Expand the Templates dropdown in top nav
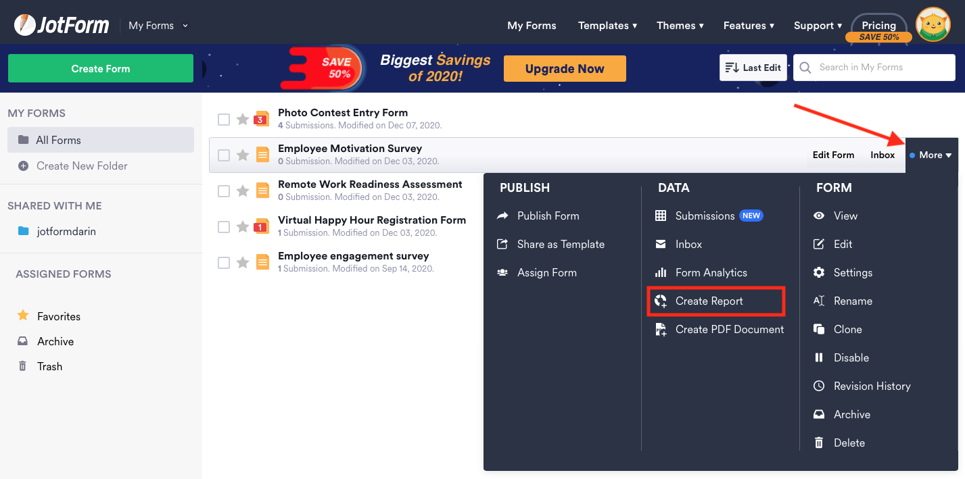Screen dimensions: 965x479 point(607,26)
